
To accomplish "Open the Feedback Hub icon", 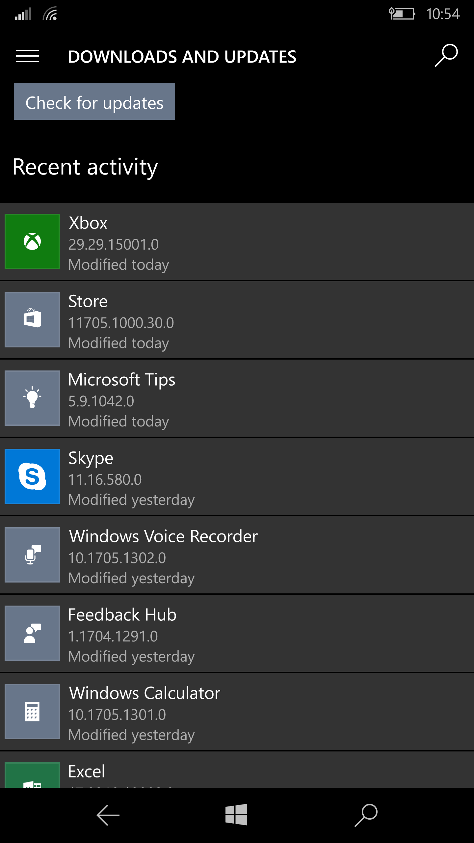I will [x=32, y=633].
